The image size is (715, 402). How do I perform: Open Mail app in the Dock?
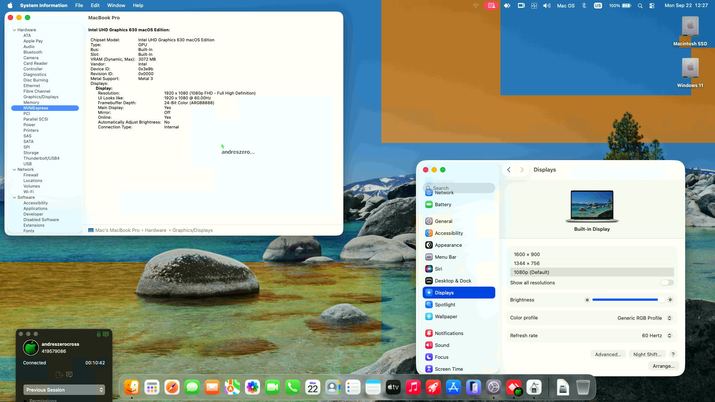[x=212, y=387]
